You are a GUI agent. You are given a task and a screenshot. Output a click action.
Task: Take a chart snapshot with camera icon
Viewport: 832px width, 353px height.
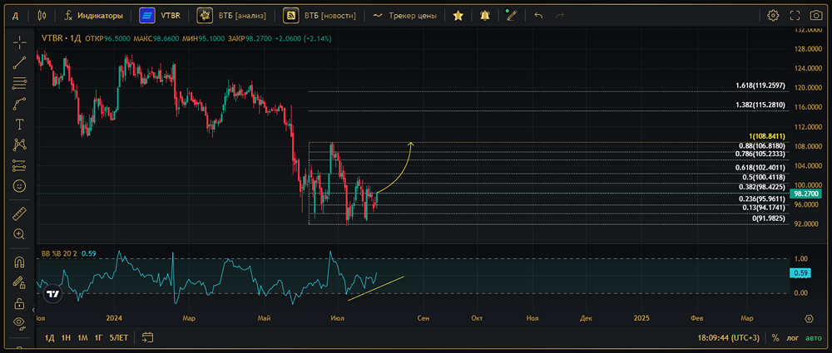[x=816, y=16]
